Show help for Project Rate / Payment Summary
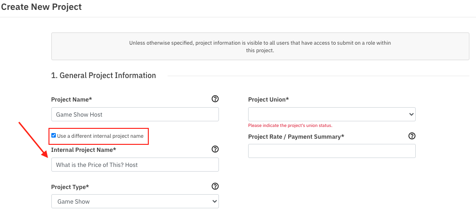This screenshot has width=476, height=221. point(412,136)
